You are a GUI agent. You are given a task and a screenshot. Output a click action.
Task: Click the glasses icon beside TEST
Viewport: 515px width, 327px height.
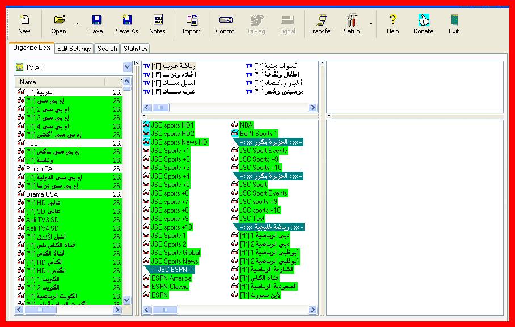pyautogui.click(x=21, y=143)
